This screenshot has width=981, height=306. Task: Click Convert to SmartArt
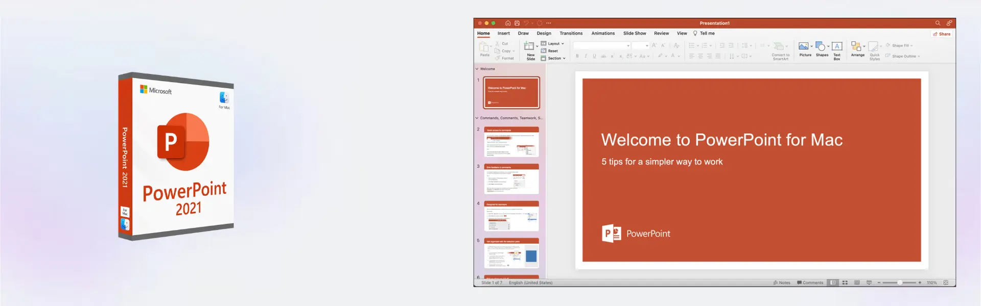(780, 51)
